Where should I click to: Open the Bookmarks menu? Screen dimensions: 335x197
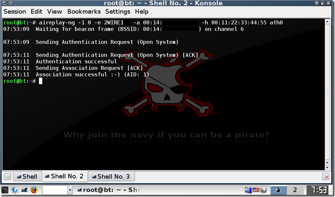click(x=84, y=11)
